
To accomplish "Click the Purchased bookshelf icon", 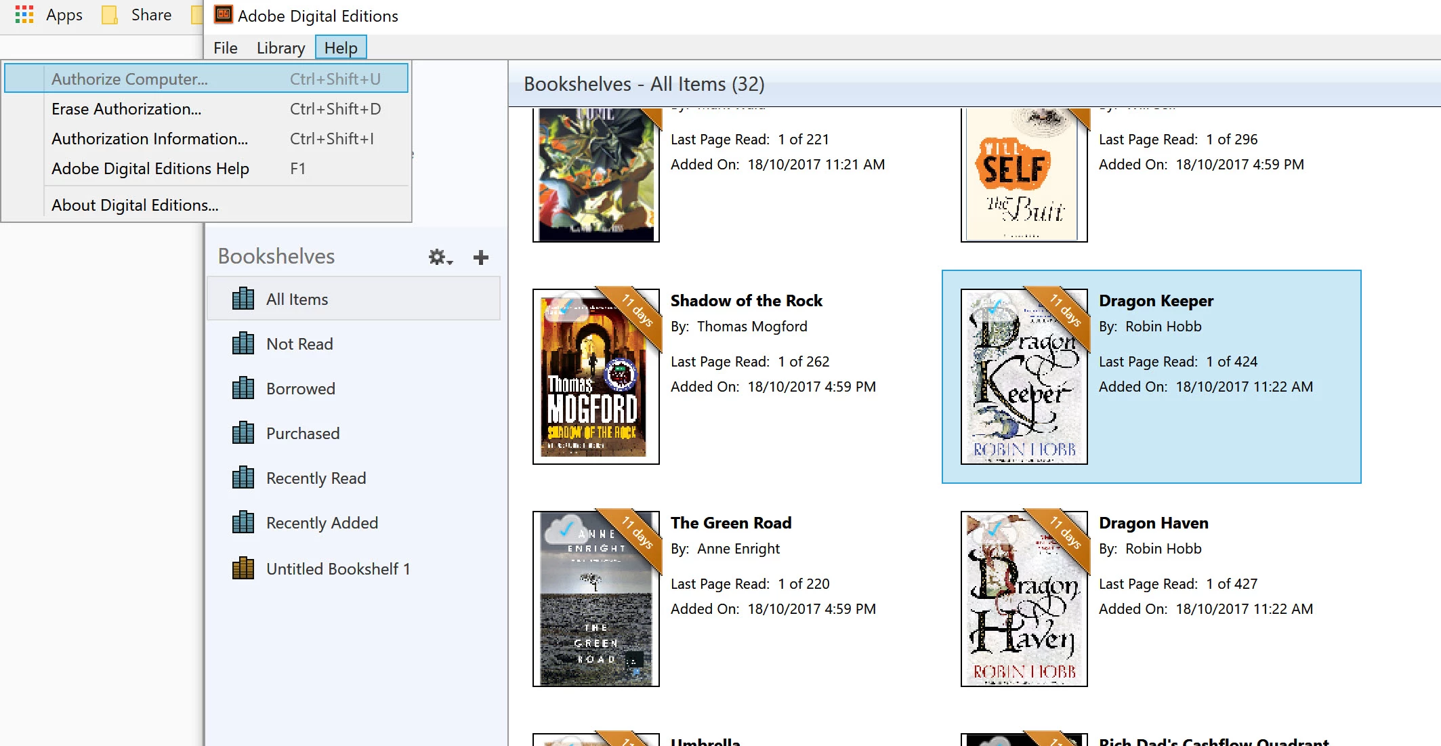I will (243, 433).
